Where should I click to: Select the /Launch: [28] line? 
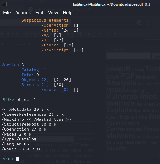click(x=57, y=45)
